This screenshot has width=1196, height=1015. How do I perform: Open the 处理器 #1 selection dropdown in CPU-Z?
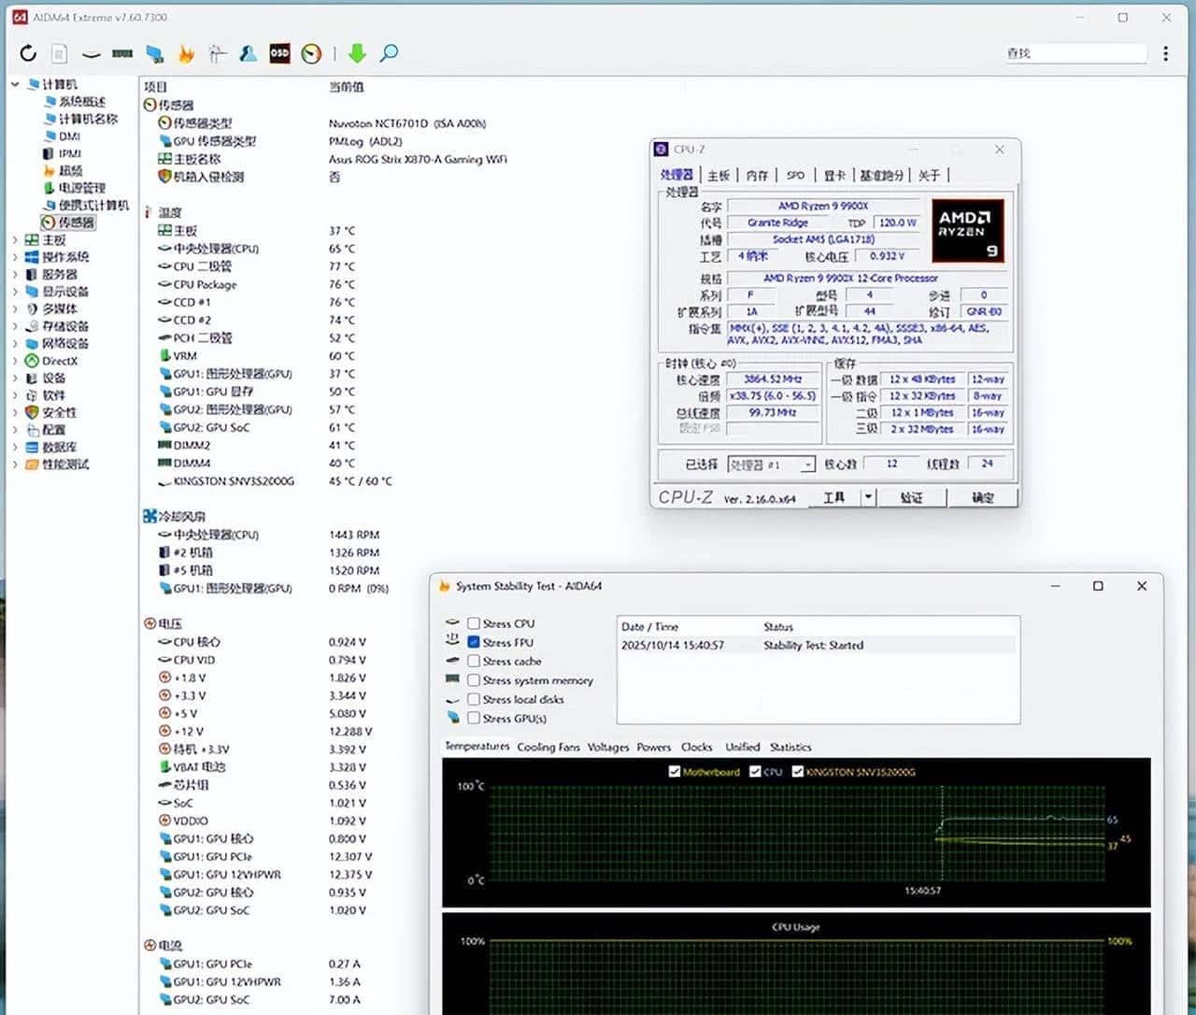(807, 465)
